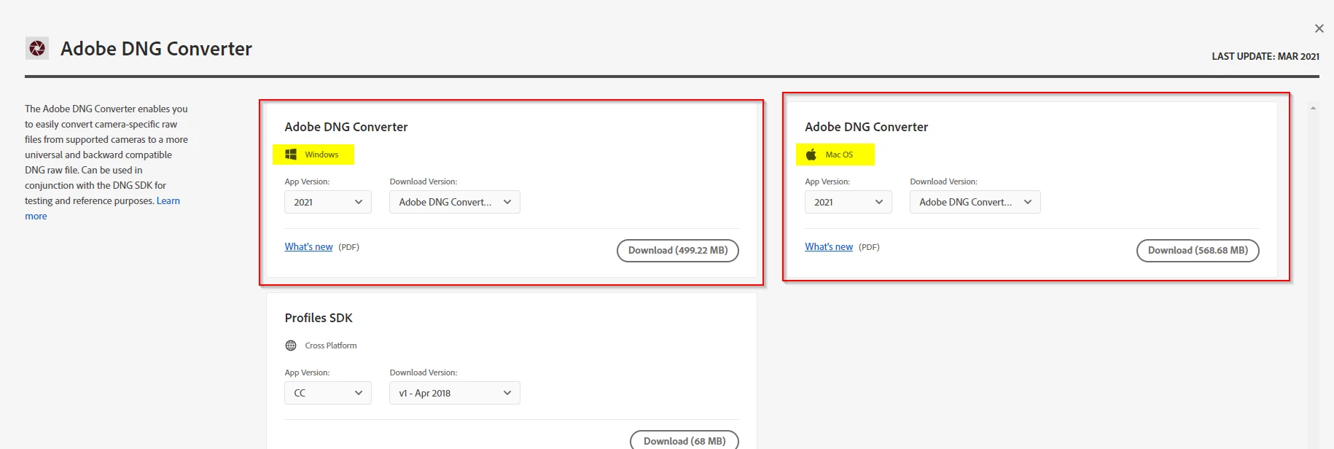Screen dimensions: 1334x449
Task: Open the Windows Download Version dropdown
Action: coord(455,202)
